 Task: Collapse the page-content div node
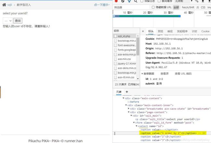[129, 112]
